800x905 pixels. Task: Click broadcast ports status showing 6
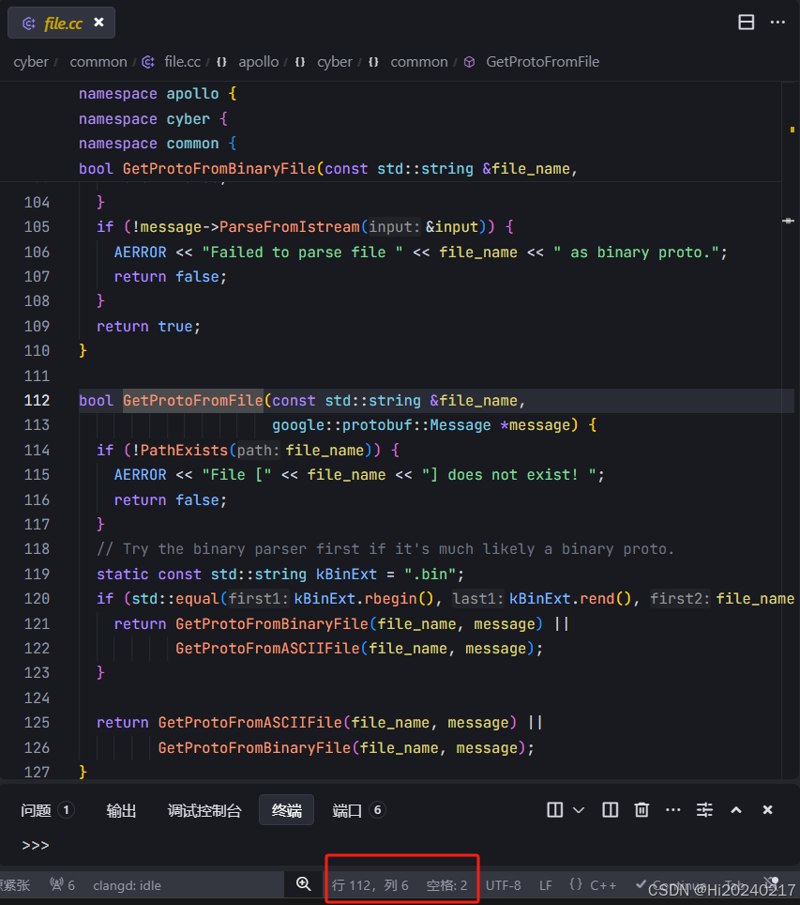[62, 884]
